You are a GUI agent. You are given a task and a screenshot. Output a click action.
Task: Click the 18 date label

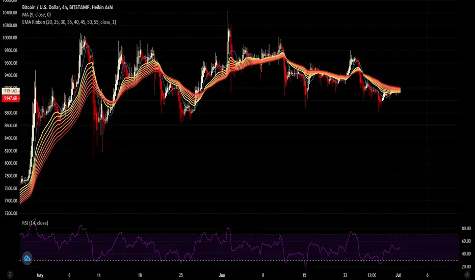[140, 275]
